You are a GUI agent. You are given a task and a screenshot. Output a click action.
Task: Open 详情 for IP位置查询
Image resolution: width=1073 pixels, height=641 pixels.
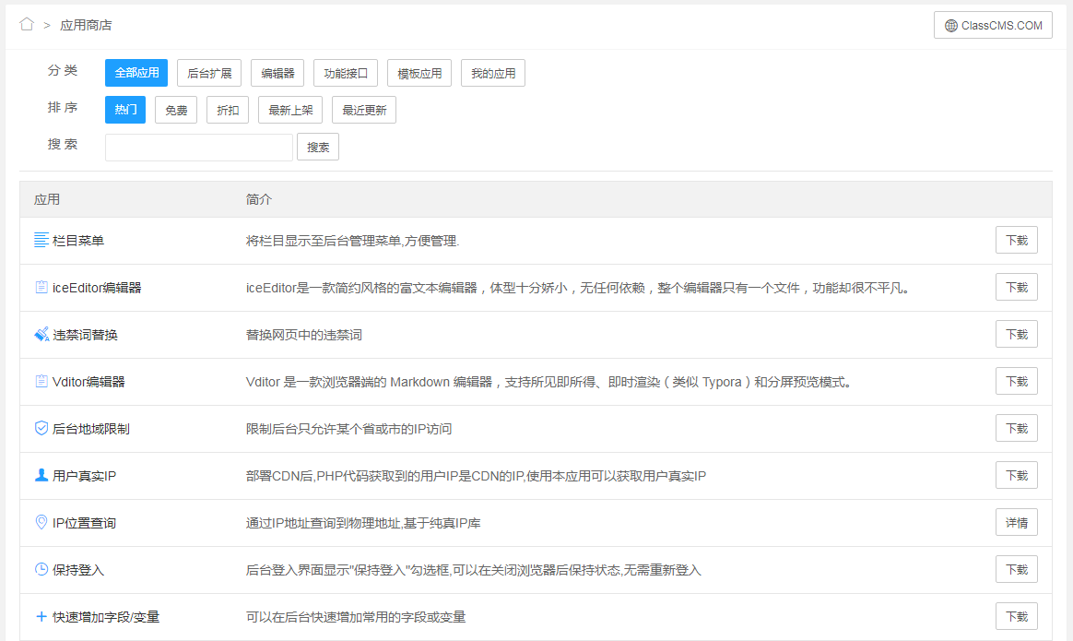[1016, 523]
